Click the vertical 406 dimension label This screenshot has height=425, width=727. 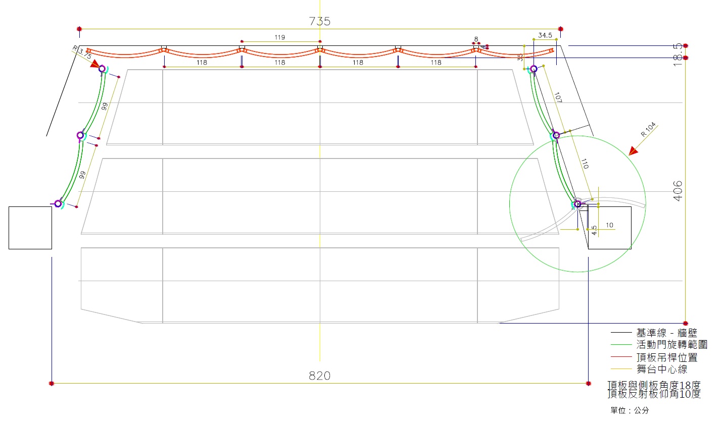tap(678, 191)
